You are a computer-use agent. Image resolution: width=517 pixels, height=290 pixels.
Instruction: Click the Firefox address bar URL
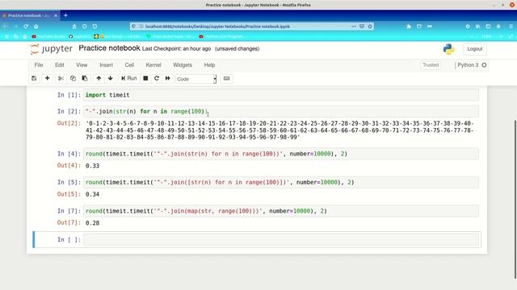click(x=217, y=27)
